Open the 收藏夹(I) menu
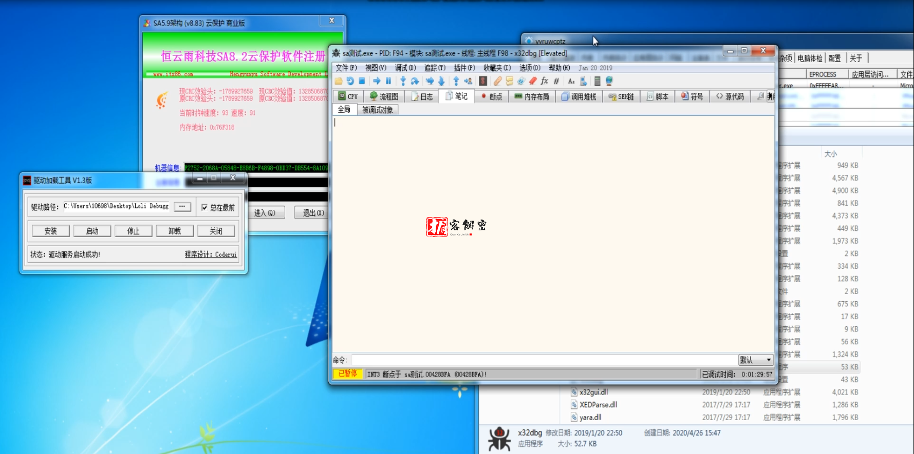The height and width of the screenshot is (454, 914). click(497, 68)
